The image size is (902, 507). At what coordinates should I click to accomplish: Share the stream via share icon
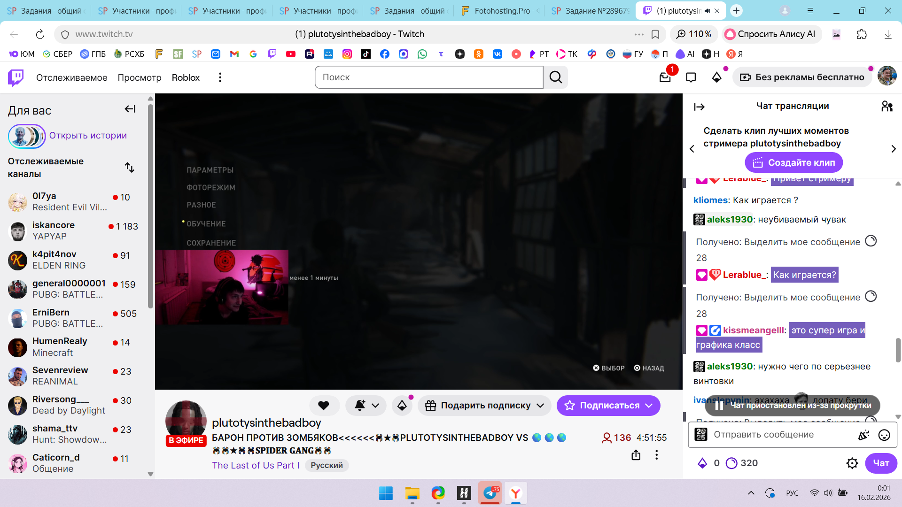pos(636,455)
